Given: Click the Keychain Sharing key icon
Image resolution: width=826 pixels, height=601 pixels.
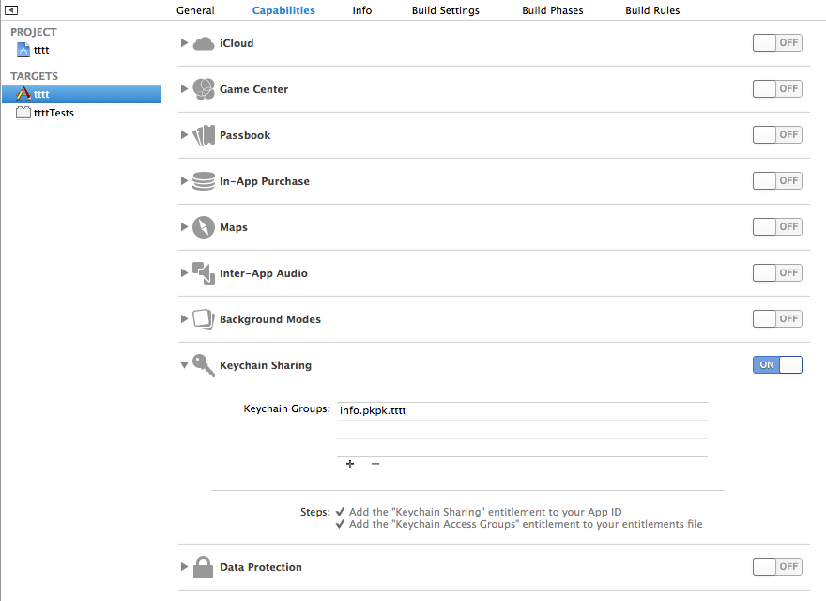Looking at the screenshot, I should click(x=204, y=364).
